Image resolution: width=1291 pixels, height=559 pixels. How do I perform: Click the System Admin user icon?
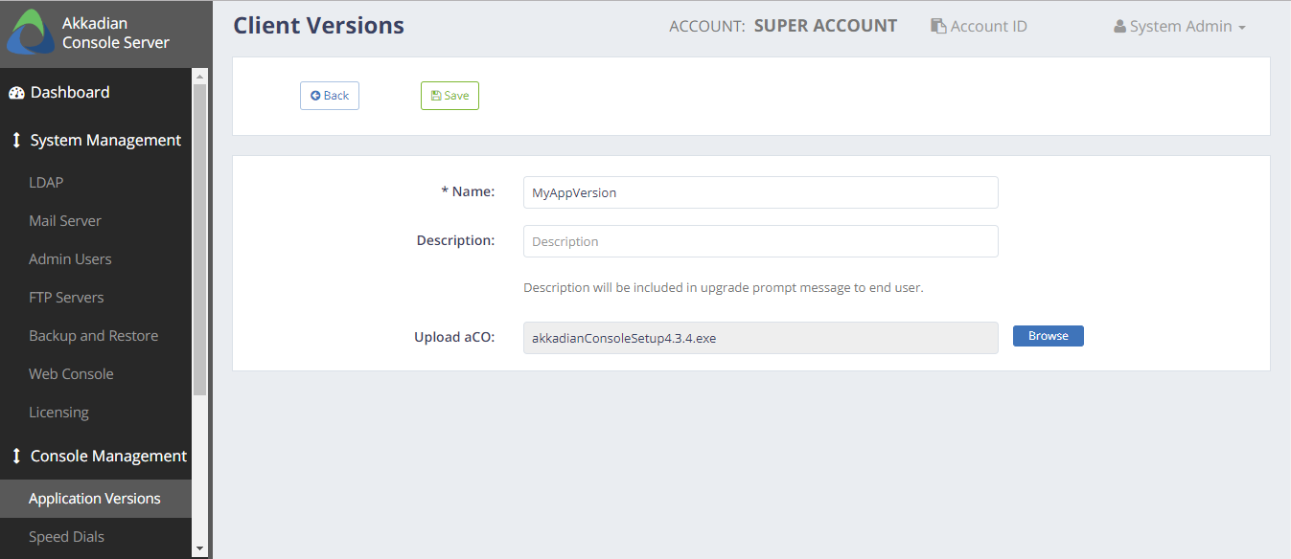(x=1119, y=27)
